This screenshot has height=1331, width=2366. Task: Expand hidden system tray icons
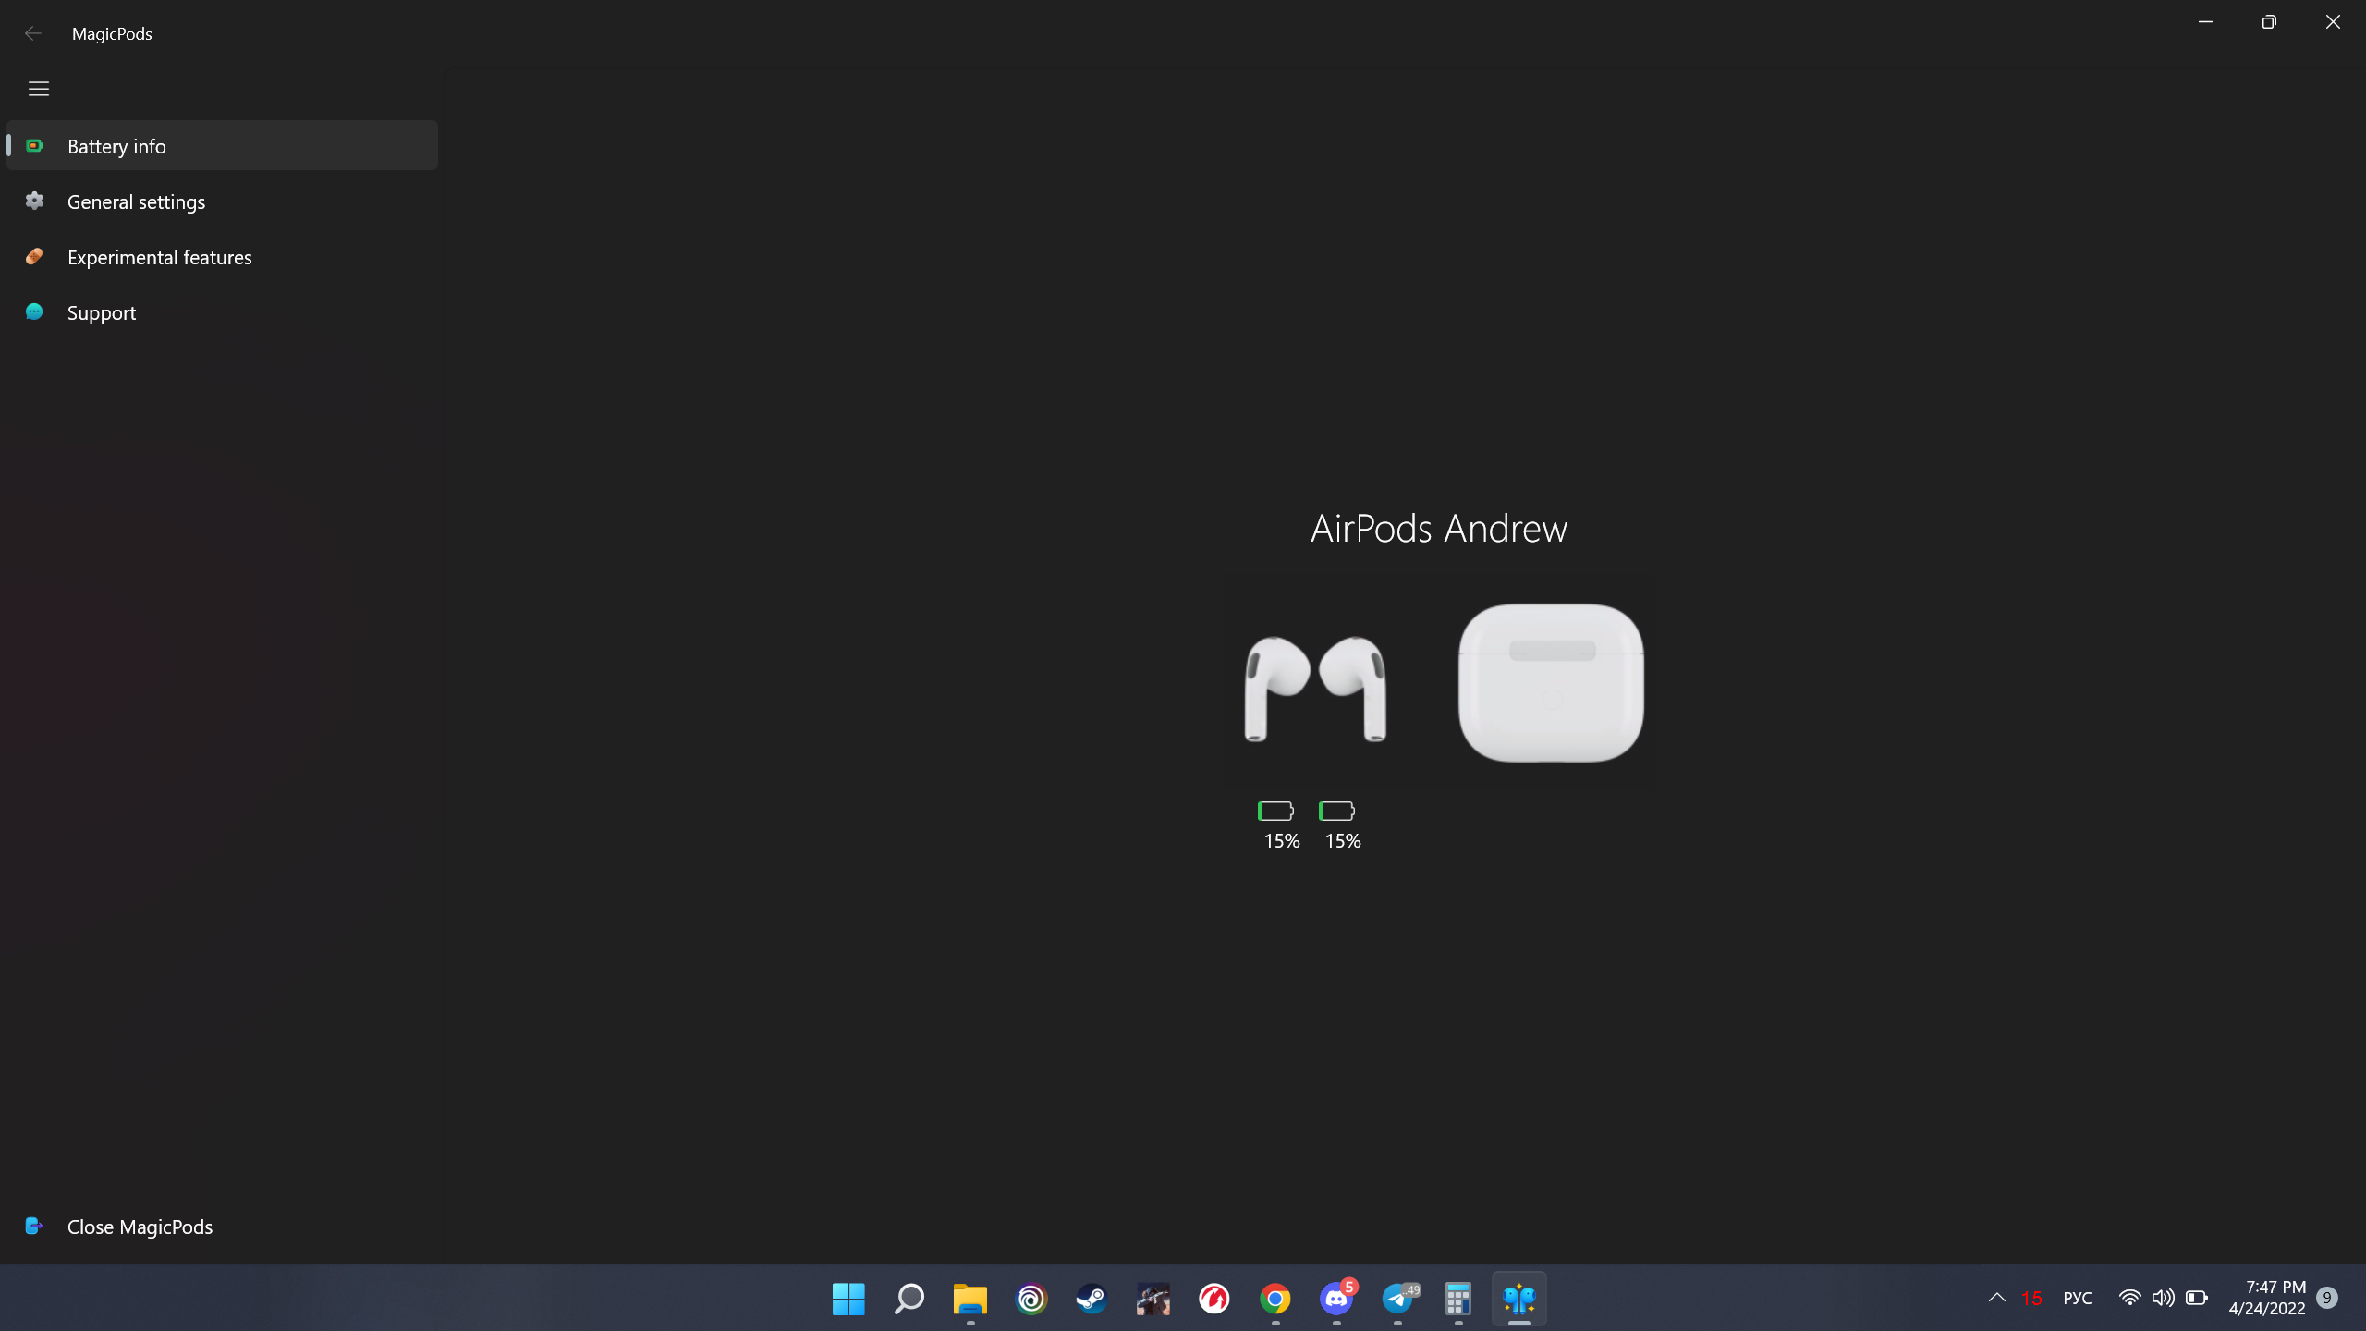tap(1996, 1298)
